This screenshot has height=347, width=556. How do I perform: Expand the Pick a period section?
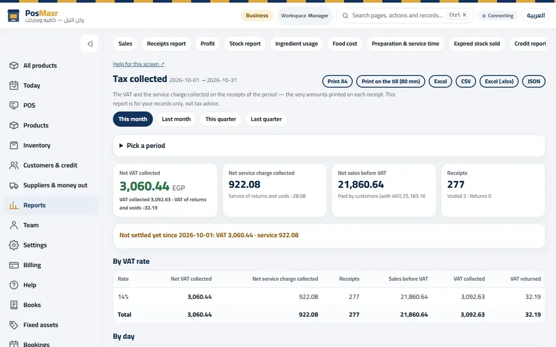(x=329, y=146)
